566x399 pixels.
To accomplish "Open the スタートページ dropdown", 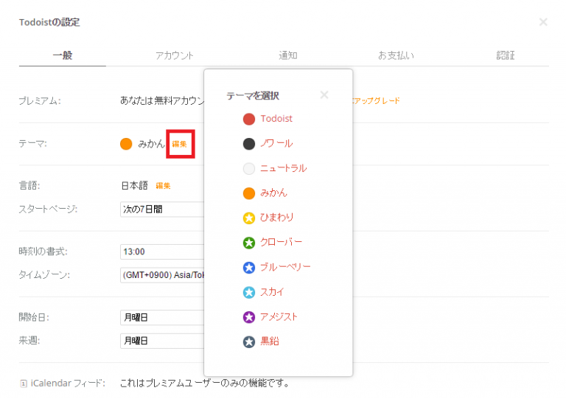I will coord(162,209).
